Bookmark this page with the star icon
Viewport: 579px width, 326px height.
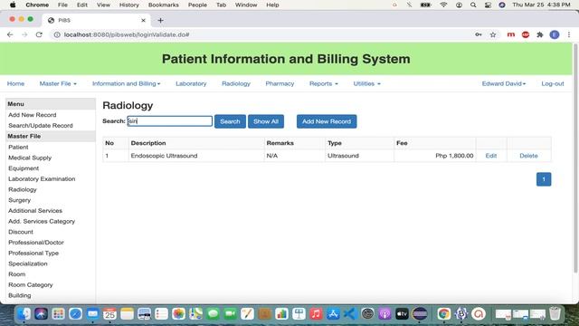(493, 34)
